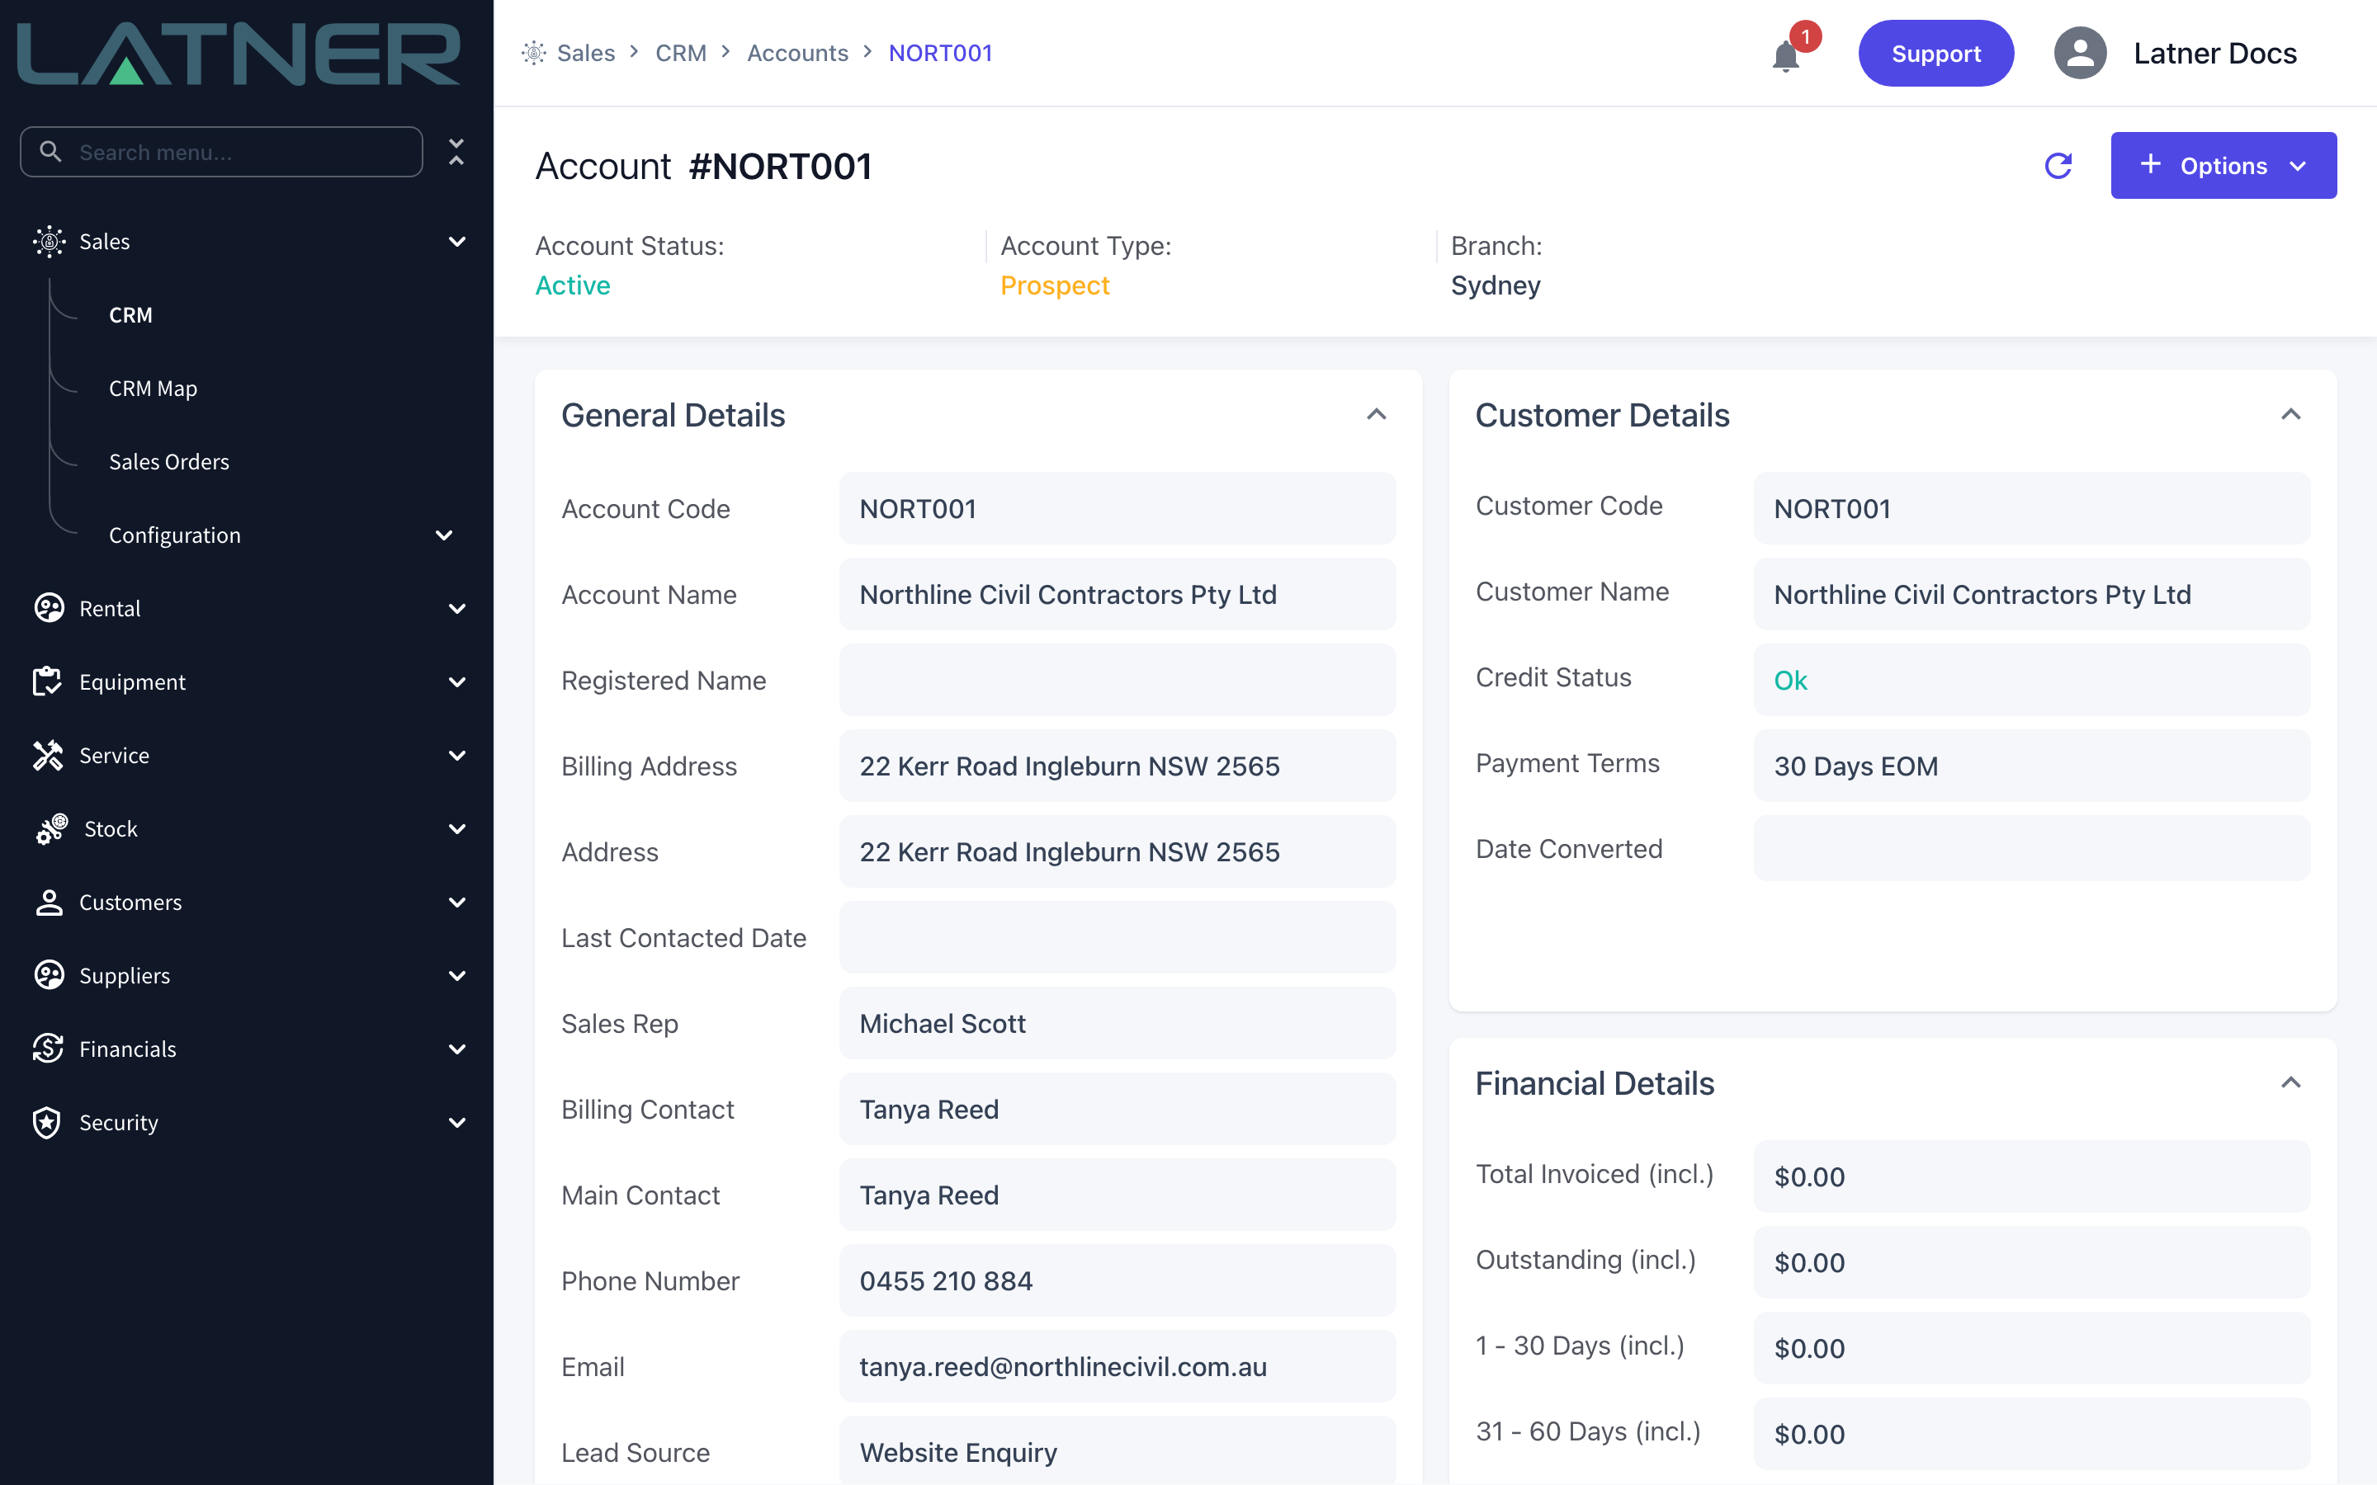Click the Account Name field
Image resolution: width=2377 pixels, height=1485 pixels.
point(1117,594)
